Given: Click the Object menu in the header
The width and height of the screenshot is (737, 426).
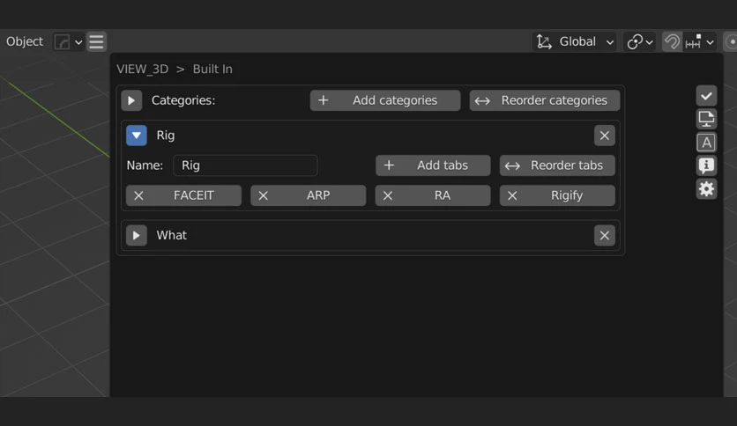Looking at the screenshot, I should [x=25, y=41].
